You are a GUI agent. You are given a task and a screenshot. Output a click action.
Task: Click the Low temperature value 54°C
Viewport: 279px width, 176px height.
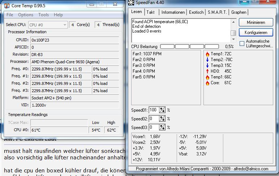point(96,130)
